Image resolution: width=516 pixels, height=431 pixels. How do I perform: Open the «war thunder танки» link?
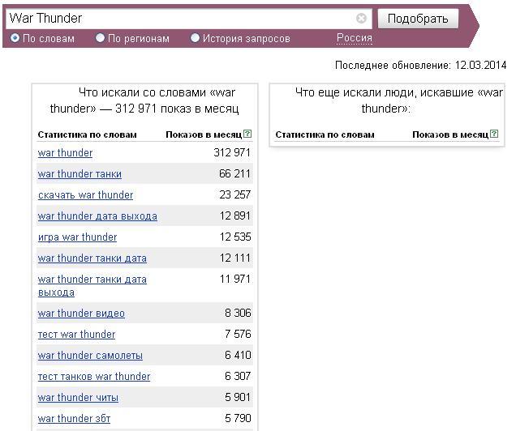click(80, 174)
